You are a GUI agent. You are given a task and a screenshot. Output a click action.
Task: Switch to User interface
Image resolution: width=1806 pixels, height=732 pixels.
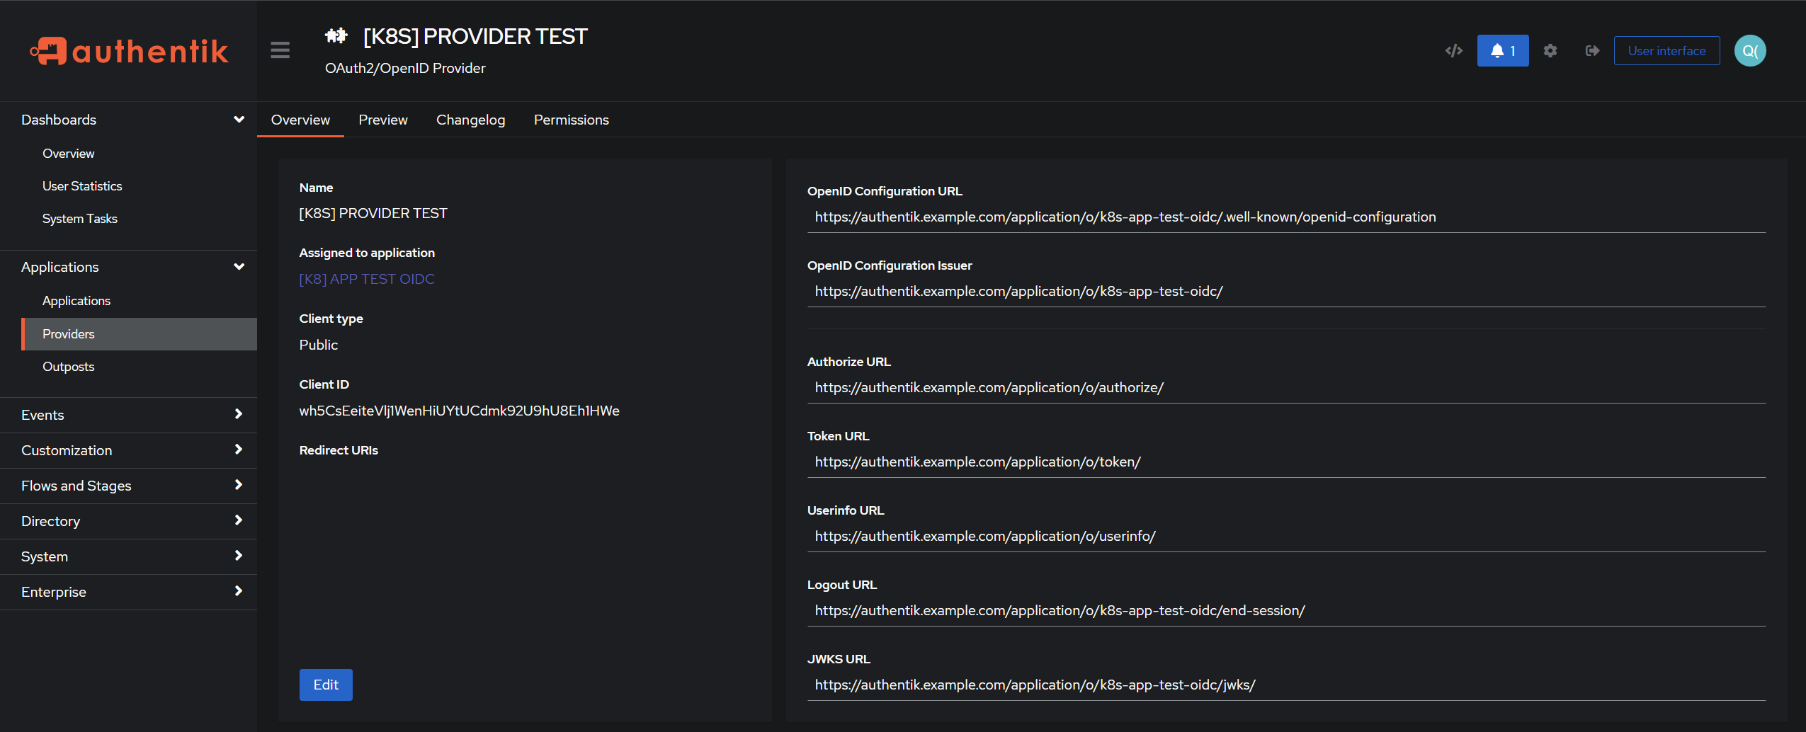(x=1666, y=51)
